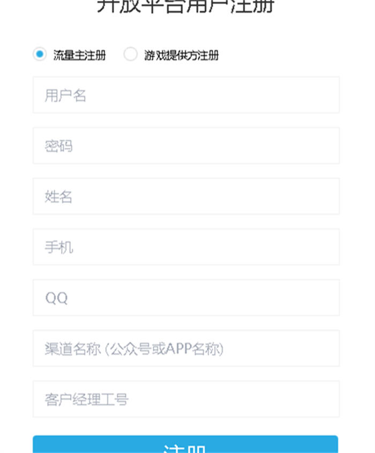This screenshot has height=453, width=375.
Task: Submit the form with the 注册 button
Action: (185, 445)
